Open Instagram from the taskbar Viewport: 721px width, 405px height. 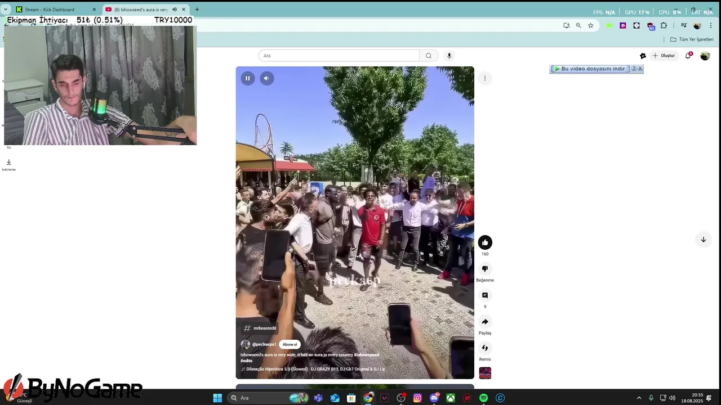point(417,398)
